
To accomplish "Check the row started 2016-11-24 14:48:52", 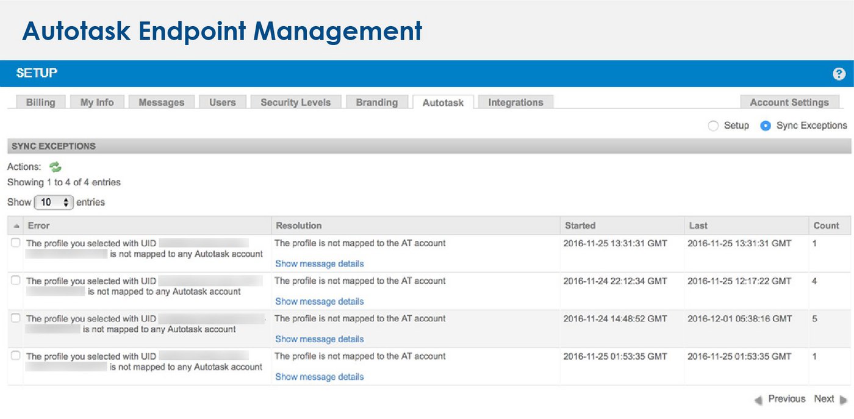I will (16, 318).
